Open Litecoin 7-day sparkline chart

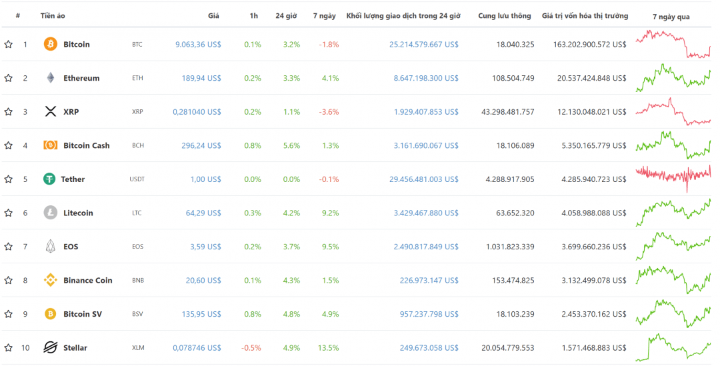673,213
